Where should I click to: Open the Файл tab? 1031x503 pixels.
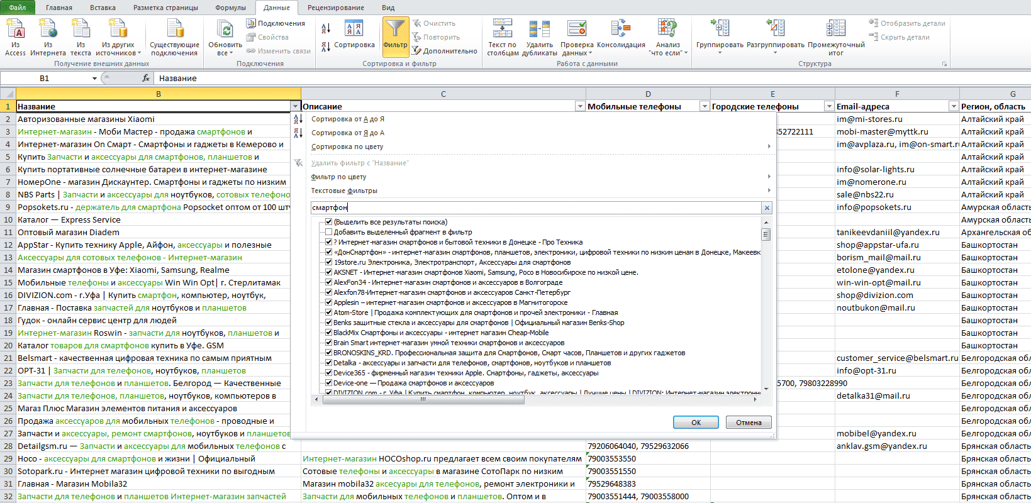pyautogui.click(x=18, y=8)
